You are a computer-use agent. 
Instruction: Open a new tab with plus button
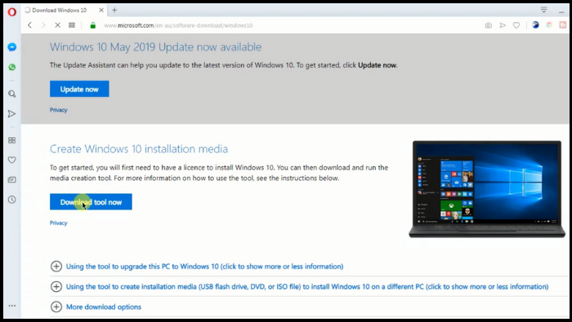[x=114, y=10]
